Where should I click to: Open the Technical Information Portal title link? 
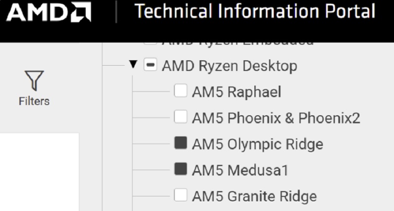coord(255,11)
